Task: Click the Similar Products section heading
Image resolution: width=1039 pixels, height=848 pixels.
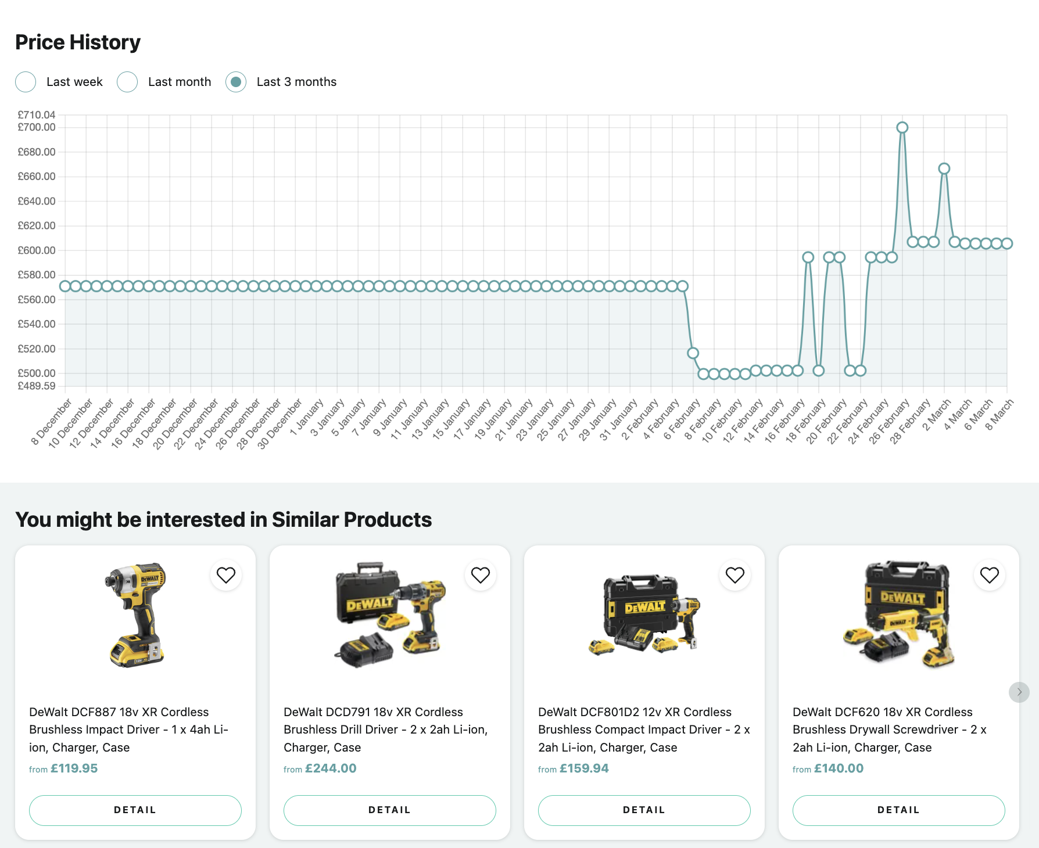Action: tap(224, 520)
